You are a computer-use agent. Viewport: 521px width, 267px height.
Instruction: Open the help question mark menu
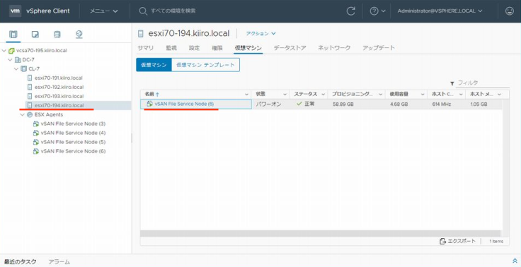[x=378, y=11]
